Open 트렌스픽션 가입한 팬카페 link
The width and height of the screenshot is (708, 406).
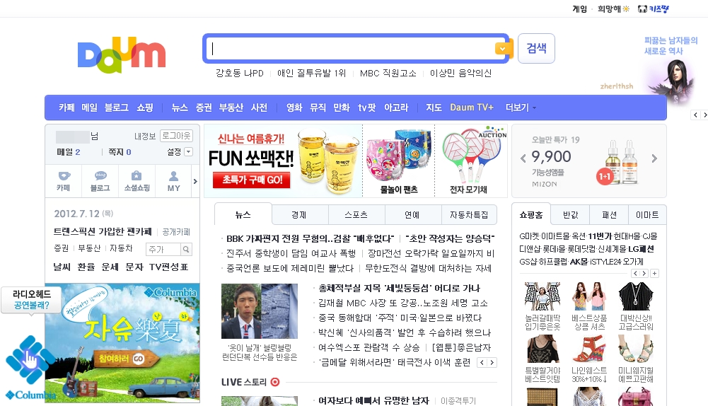point(103,232)
